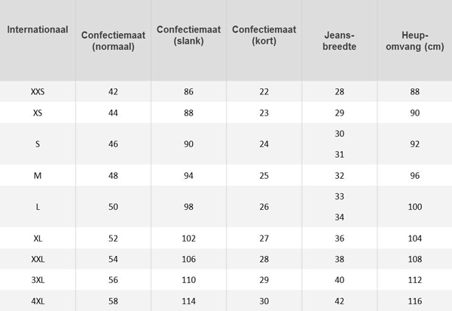The width and height of the screenshot is (452, 311).
Task: Click the XXS size cell
Action: tap(38, 91)
